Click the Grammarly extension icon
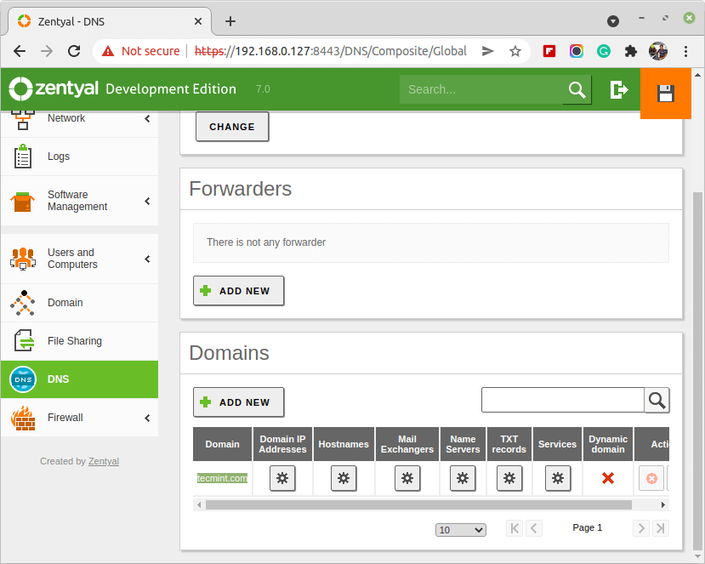 coord(604,51)
